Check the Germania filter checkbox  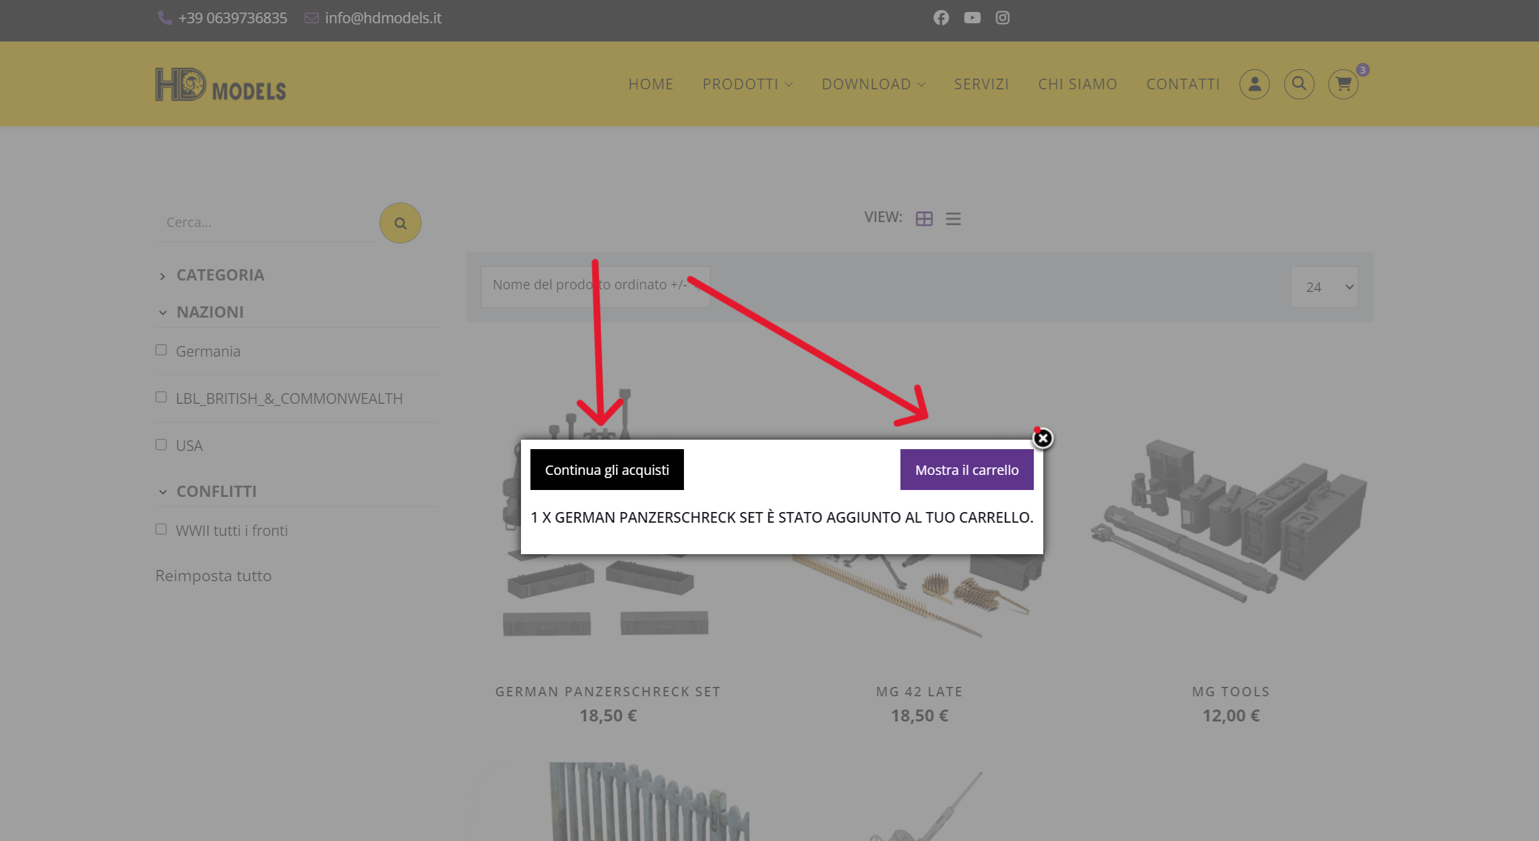161,350
